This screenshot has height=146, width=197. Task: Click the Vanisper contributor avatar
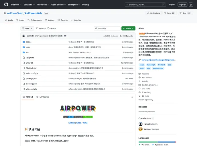(x=141, y=129)
